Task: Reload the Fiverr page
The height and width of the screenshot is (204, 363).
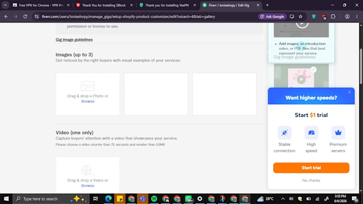Action: (x=25, y=17)
